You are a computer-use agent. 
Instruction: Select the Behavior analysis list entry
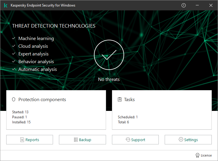click(36, 62)
